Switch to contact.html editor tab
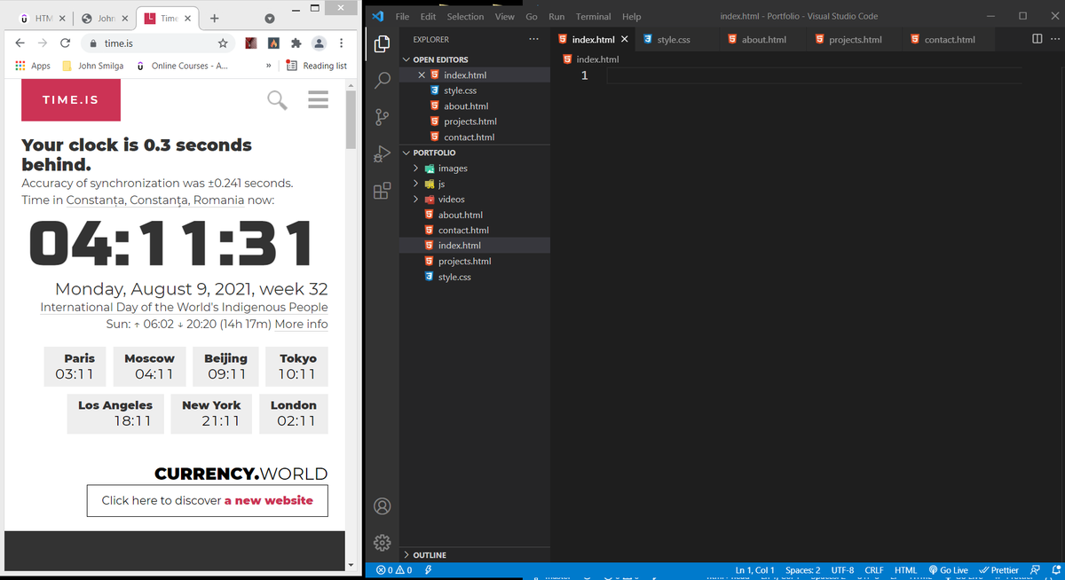Screen dimensions: 1065x580 pyautogui.click(x=949, y=39)
